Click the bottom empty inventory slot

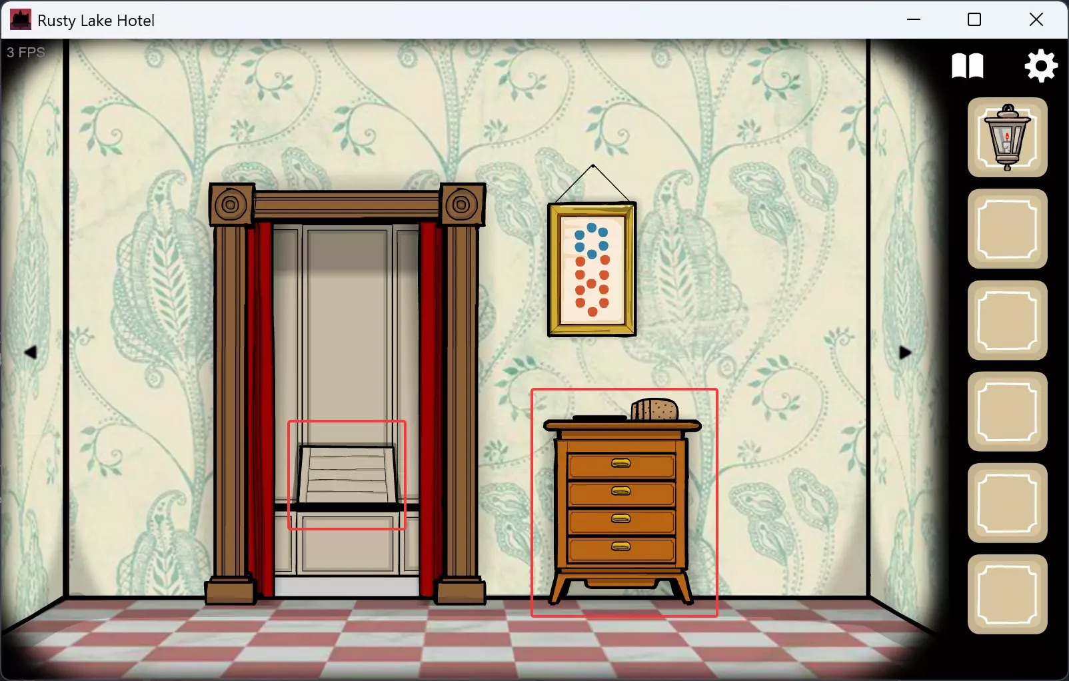click(x=1007, y=594)
